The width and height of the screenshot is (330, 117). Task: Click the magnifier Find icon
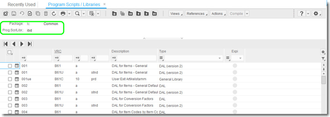tap(77, 13)
